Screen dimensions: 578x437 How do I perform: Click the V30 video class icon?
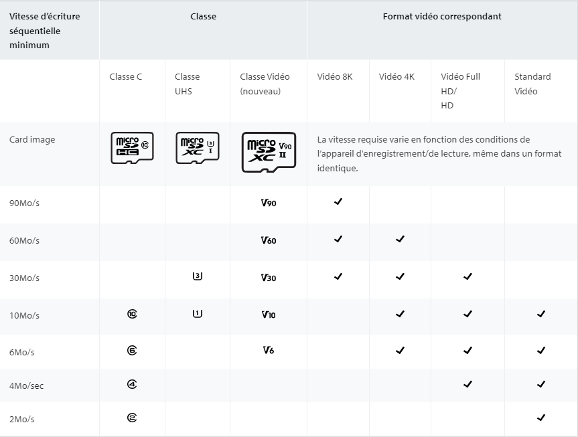coord(269,278)
